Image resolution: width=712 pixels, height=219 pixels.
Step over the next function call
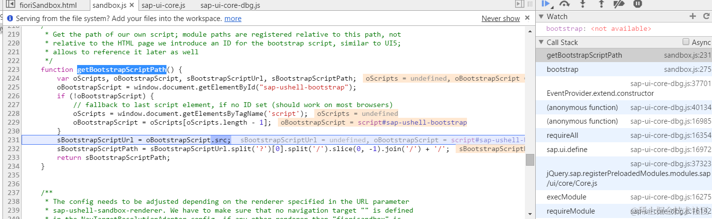[565, 4]
